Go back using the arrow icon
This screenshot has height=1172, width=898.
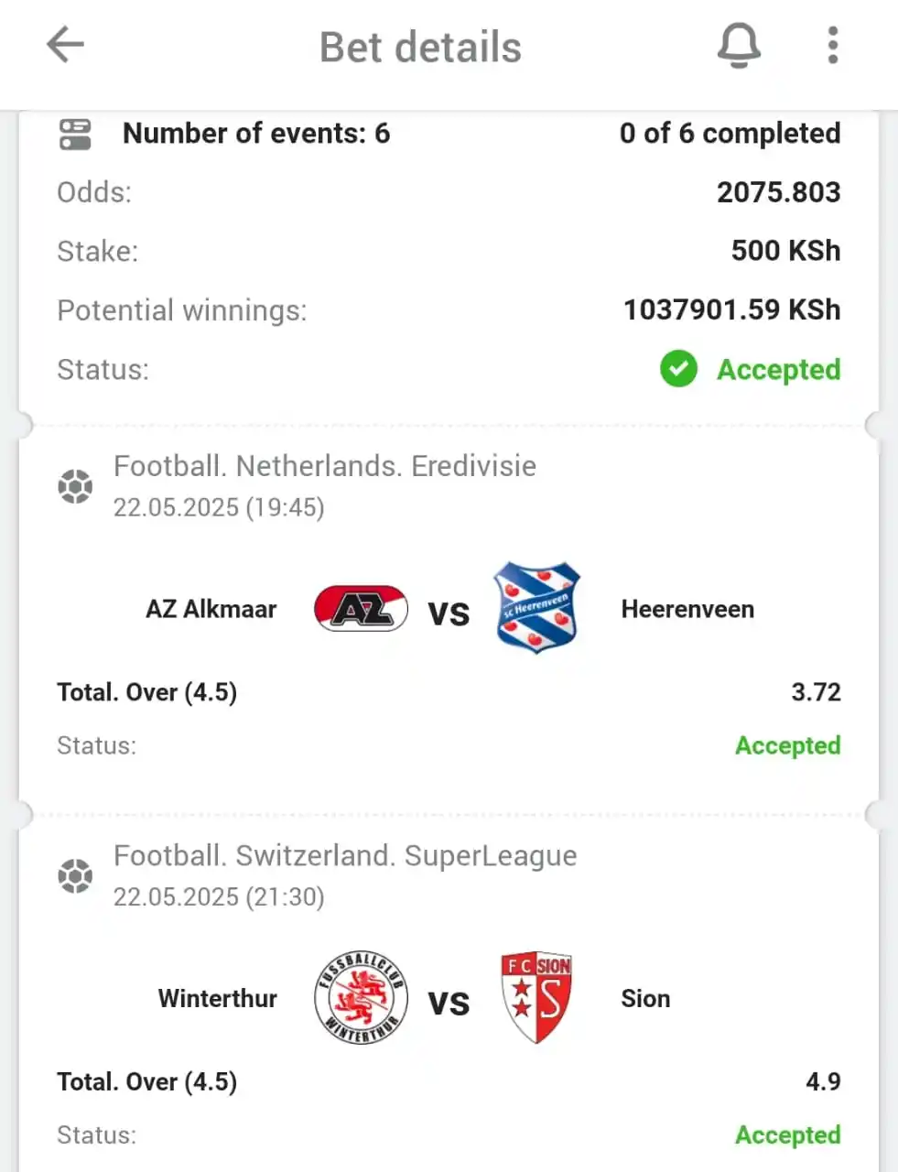pos(65,44)
